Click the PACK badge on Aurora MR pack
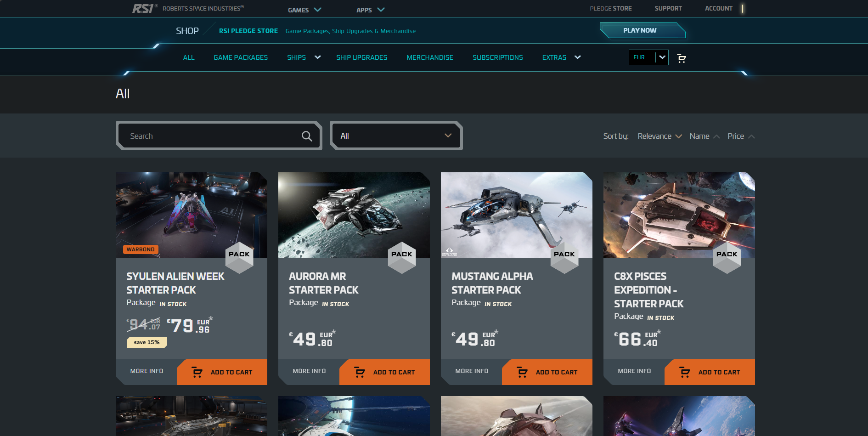 pos(402,257)
